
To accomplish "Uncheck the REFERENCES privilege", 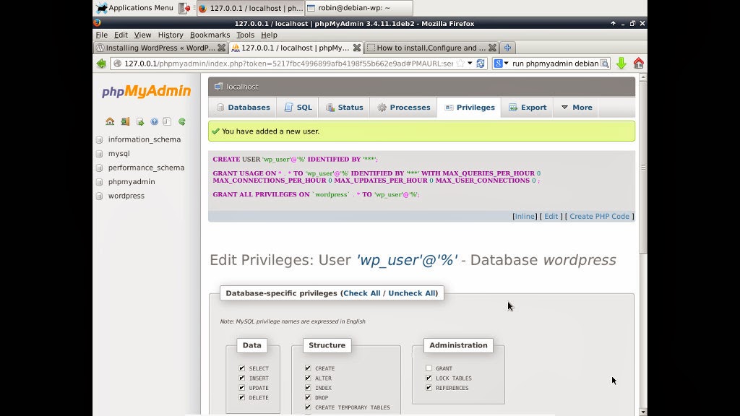I will [x=429, y=388].
